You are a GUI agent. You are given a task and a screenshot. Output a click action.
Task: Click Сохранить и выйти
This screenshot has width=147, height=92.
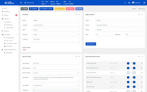(x=46, y=9)
